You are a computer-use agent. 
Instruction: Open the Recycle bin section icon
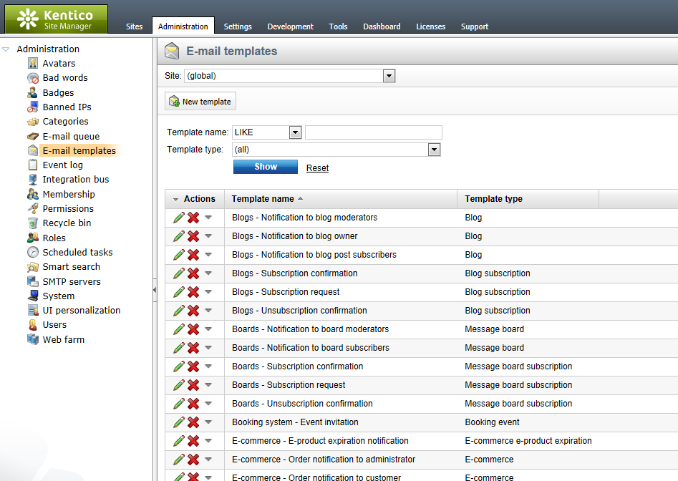click(33, 223)
